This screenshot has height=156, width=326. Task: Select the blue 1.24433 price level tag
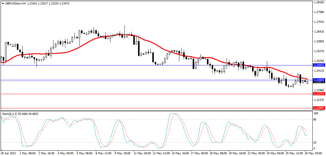tap(319, 65)
